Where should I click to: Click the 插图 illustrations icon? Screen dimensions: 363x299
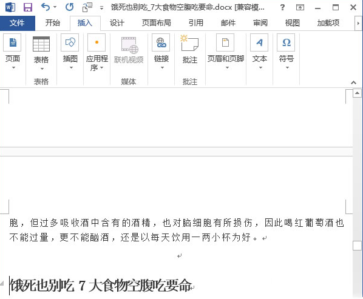(x=70, y=42)
